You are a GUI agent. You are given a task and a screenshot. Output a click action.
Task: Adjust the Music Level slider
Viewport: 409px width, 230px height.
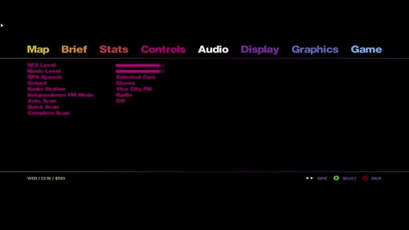point(140,71)
